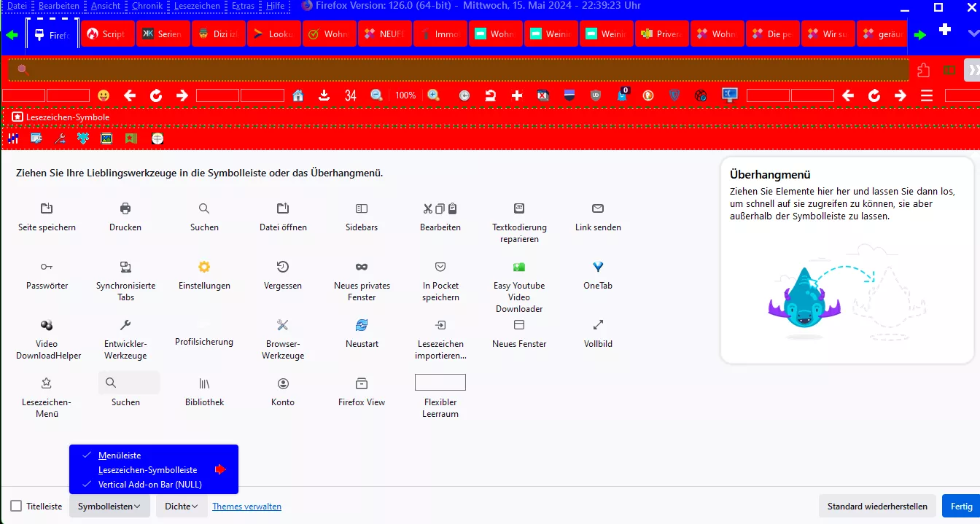Open the Themes verwalten link
This screenshot has width=980, height=524.
tap(246, 507)
